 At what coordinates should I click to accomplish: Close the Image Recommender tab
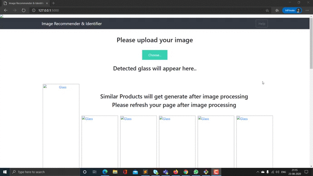47,3
